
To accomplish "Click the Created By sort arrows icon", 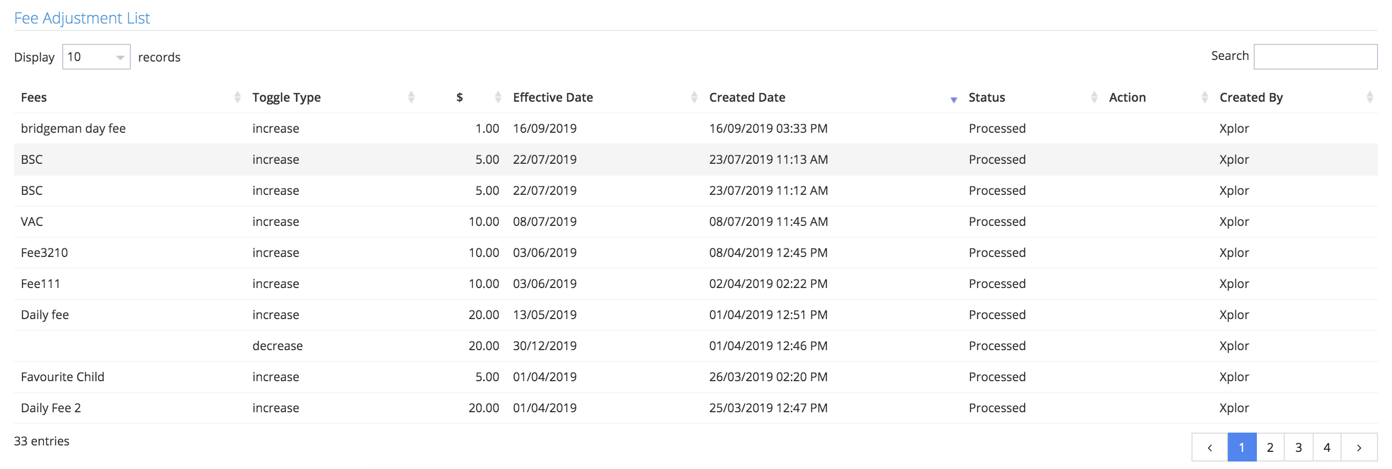I will click(1369, 97).
